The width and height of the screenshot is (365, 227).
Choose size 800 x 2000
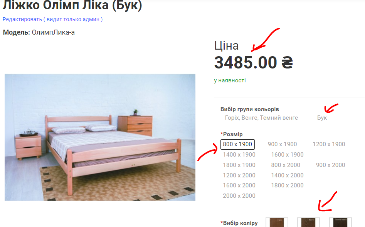(286, 165)
